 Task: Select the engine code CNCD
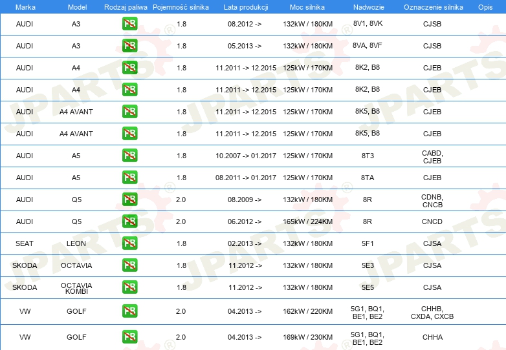(x=432, y=221)
